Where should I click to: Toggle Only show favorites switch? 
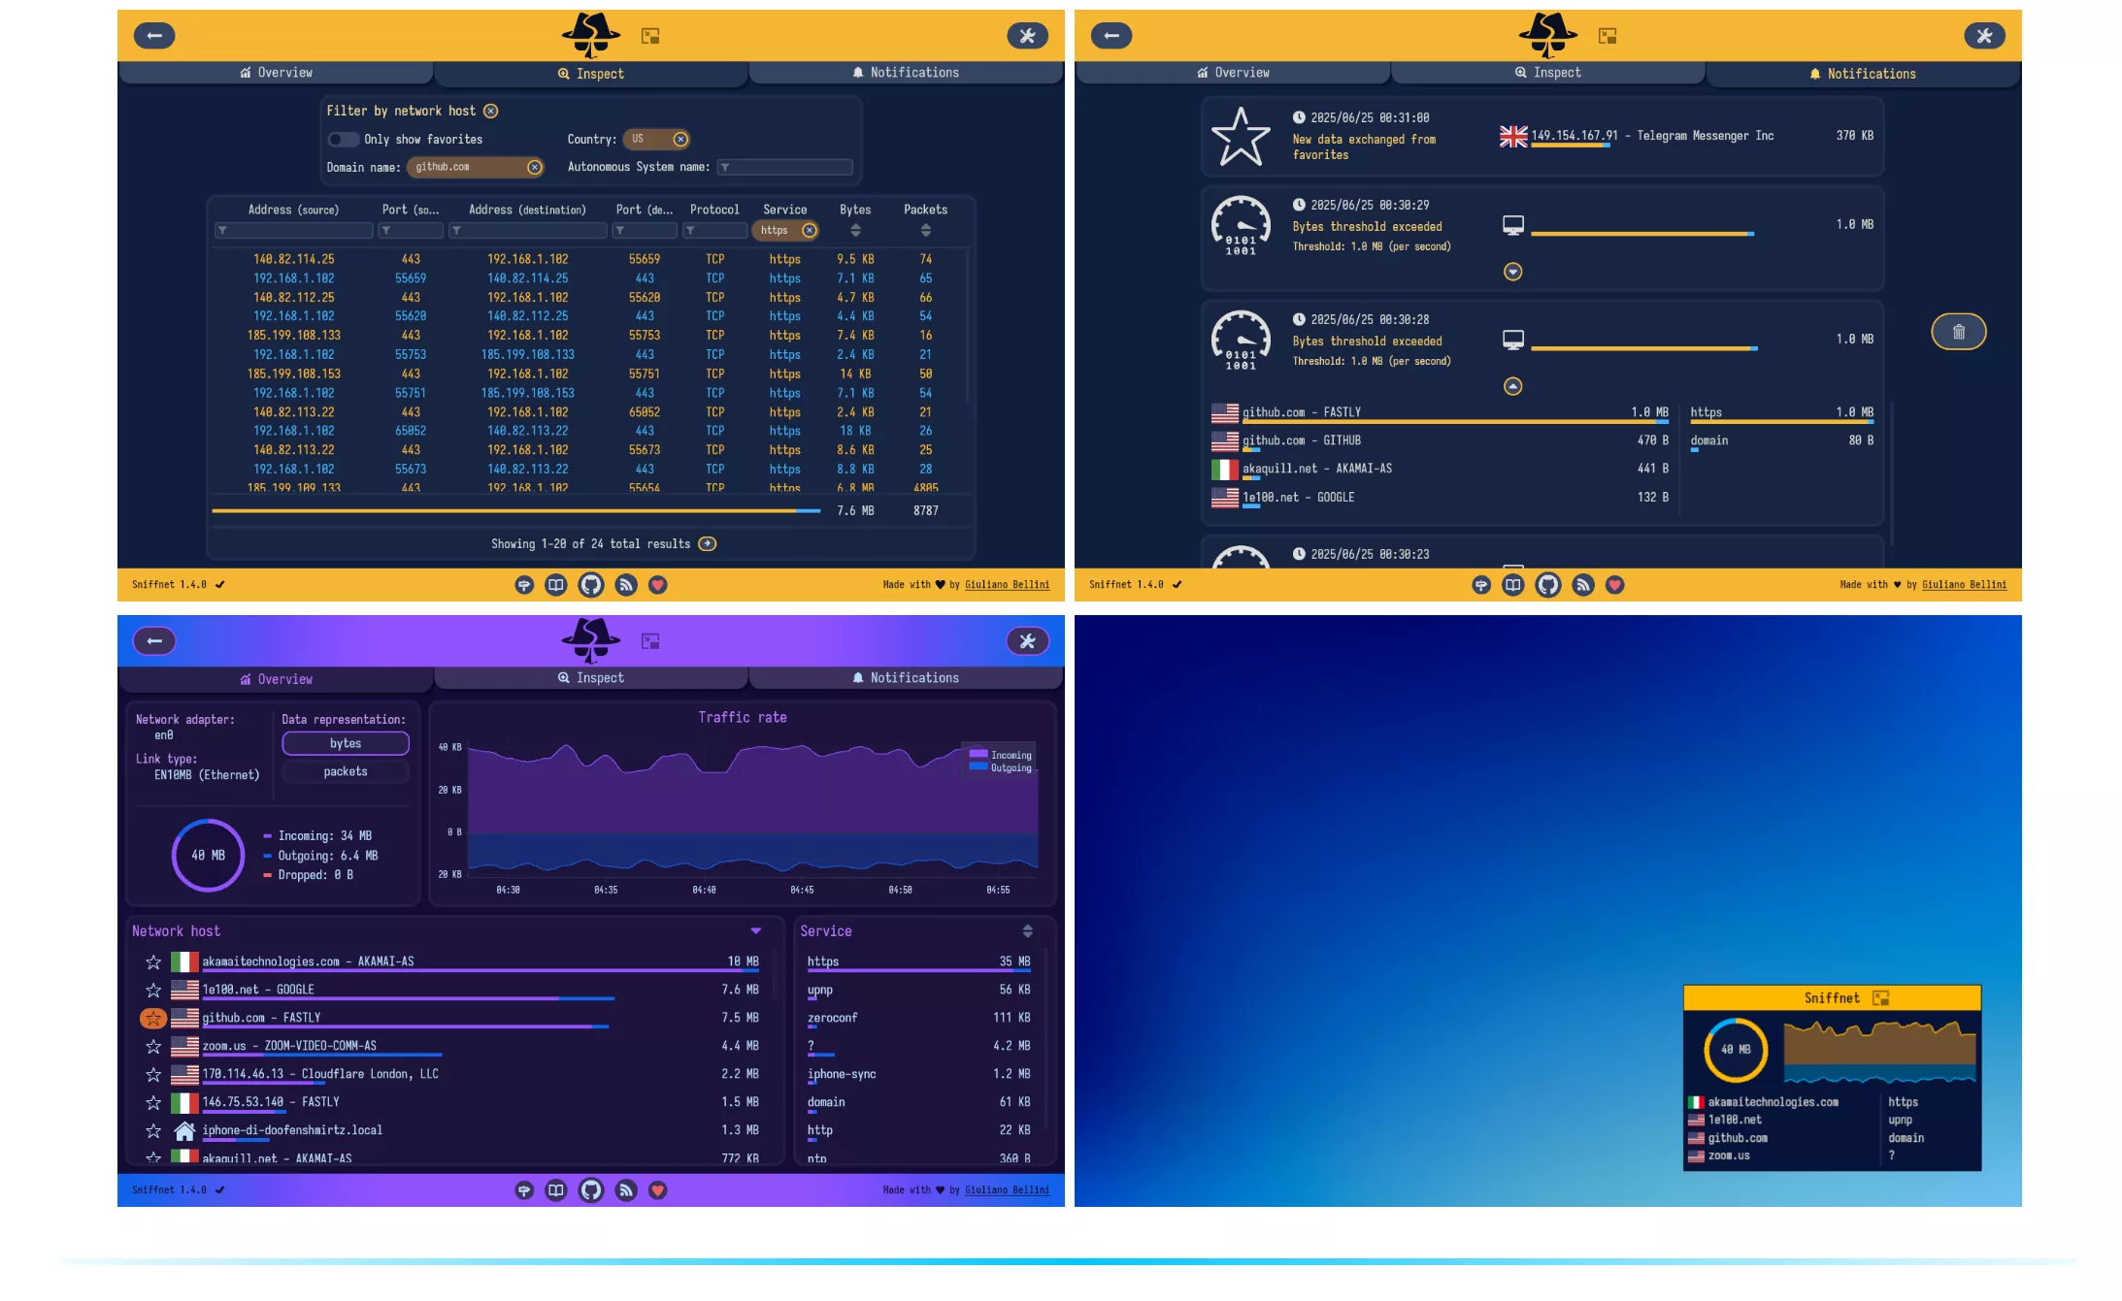tap(342, 140)
